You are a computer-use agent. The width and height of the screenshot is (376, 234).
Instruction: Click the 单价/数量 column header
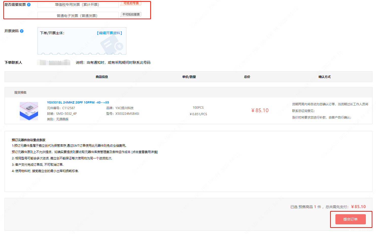click(189, 77)
